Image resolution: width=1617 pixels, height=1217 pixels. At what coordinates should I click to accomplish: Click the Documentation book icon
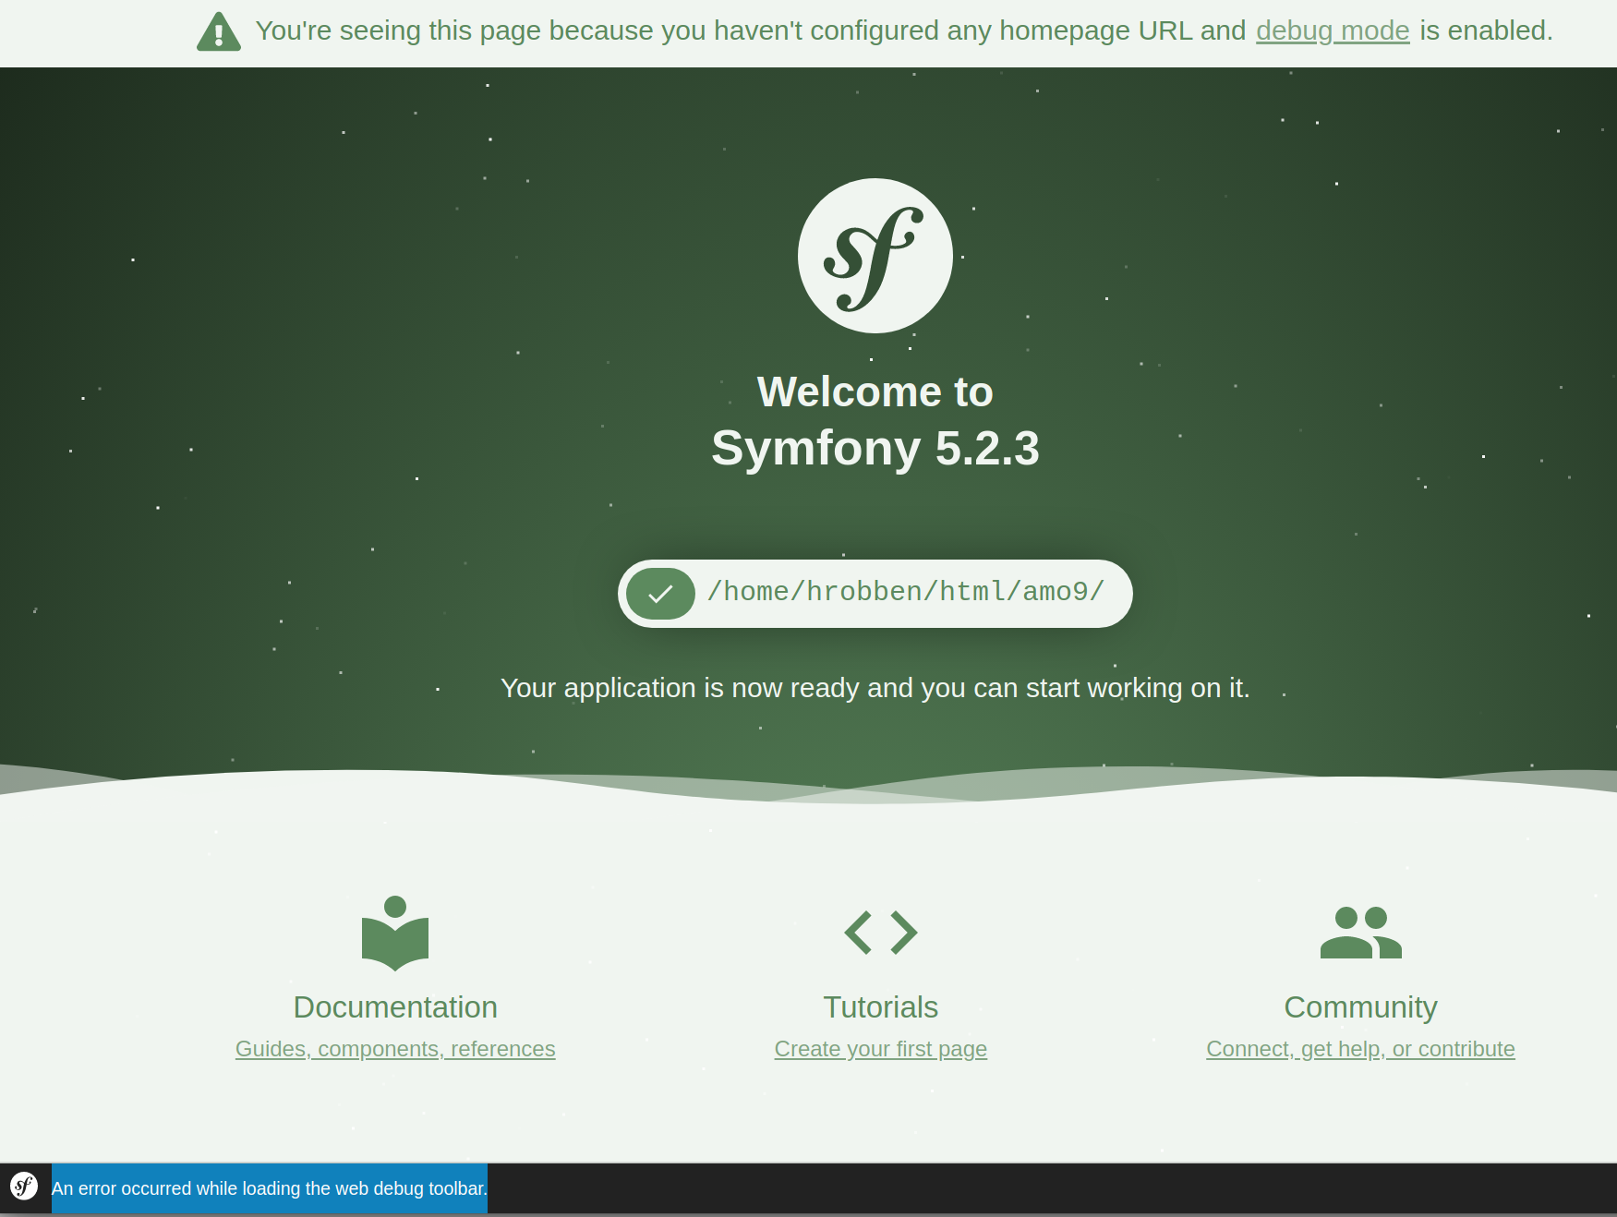[x=395, y=933]
